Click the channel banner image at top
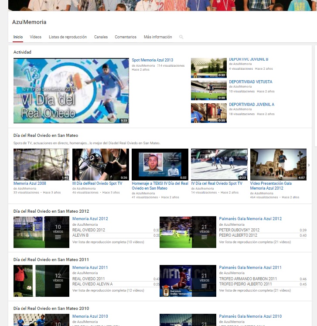Viewport: 317px width, 326px height. click(162, 5)
